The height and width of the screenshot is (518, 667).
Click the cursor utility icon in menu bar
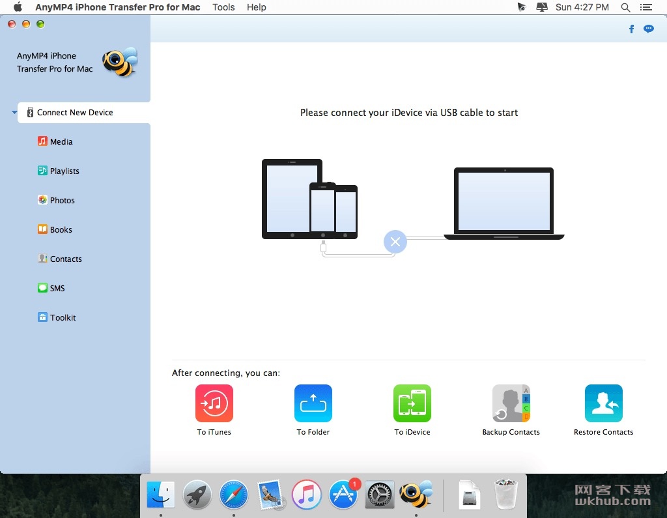(522, 7)
